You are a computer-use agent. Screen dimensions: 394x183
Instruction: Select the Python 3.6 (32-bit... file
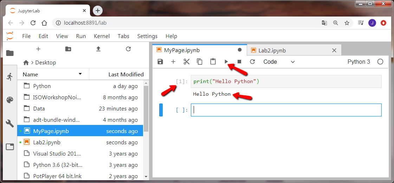point(80,165)
